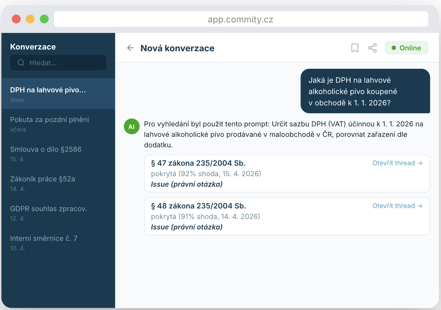
Task: Click the green AI avatar icon
Action: (132, 126)
